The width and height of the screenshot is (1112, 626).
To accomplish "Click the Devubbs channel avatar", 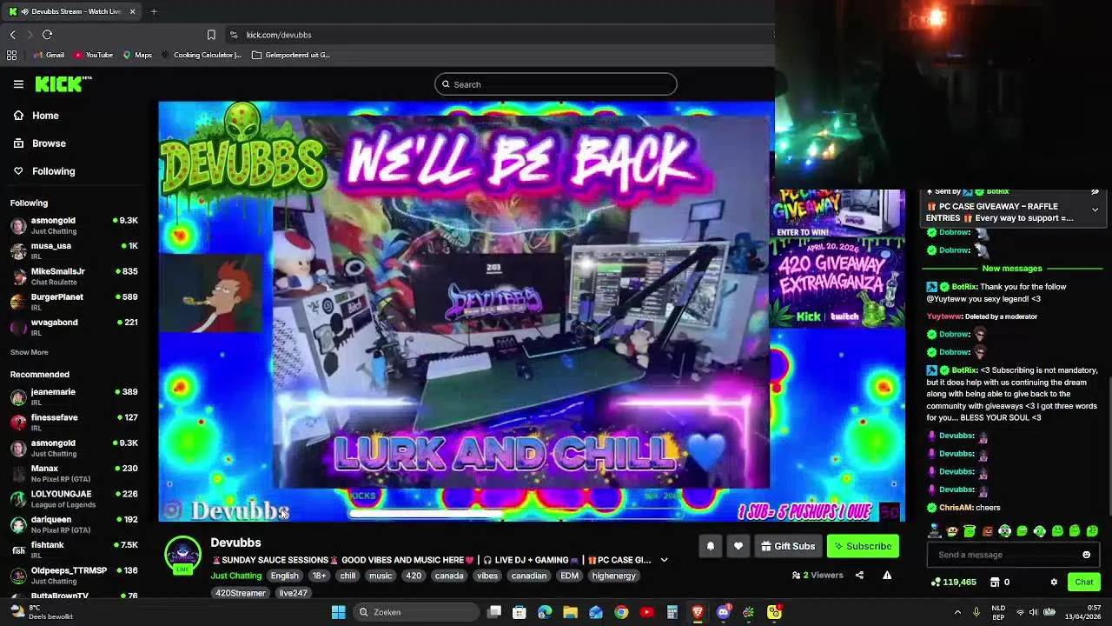I will click(x=182, y=554).
